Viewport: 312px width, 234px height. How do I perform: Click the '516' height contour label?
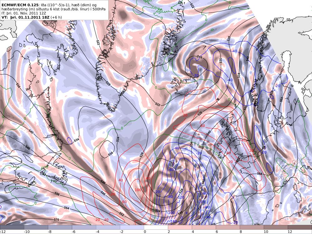pos(200,57)
